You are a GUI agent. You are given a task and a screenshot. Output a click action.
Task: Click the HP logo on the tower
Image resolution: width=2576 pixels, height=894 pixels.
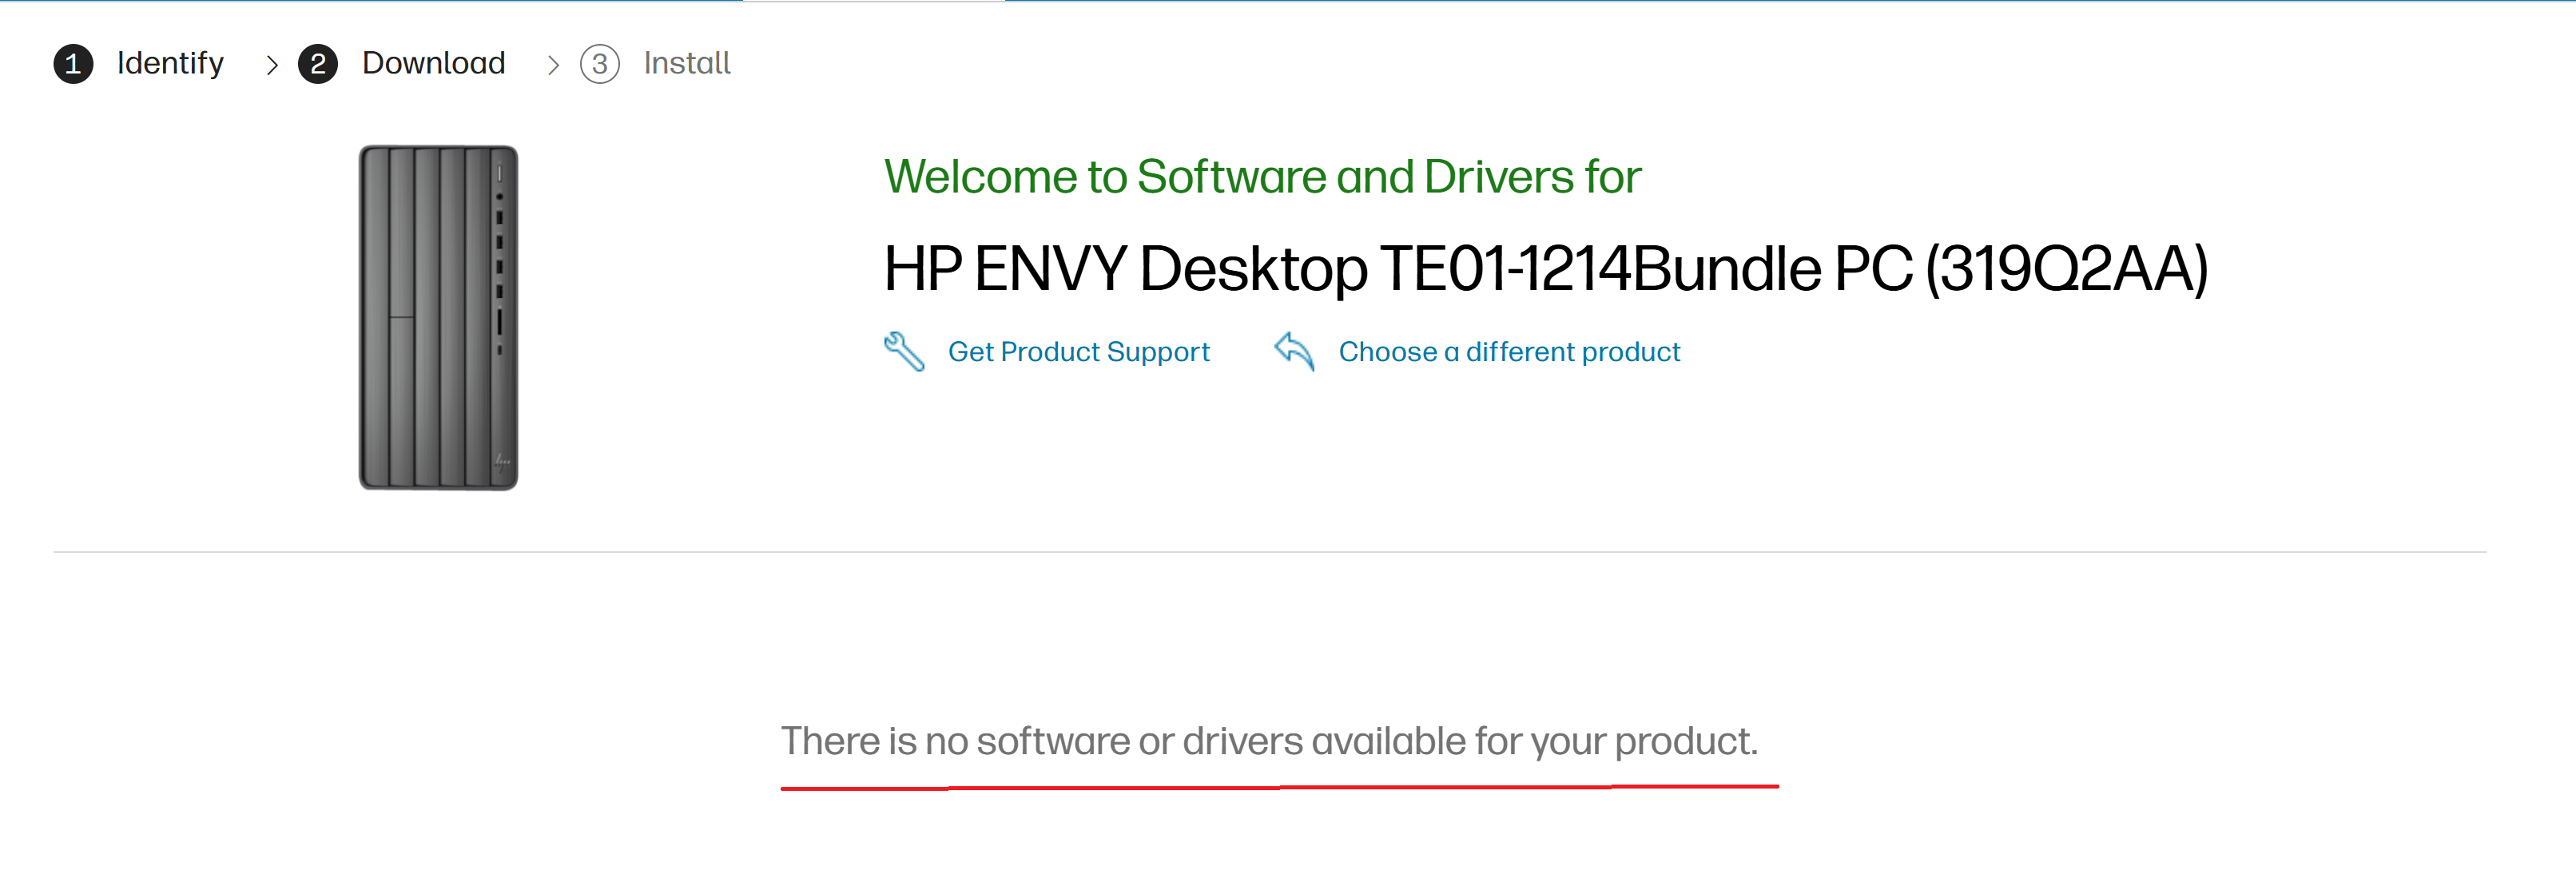pos(502,462)
